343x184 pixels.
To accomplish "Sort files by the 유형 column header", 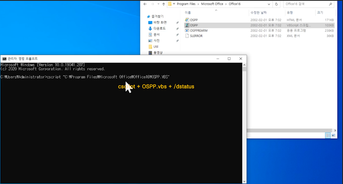I will click(290, 13).
